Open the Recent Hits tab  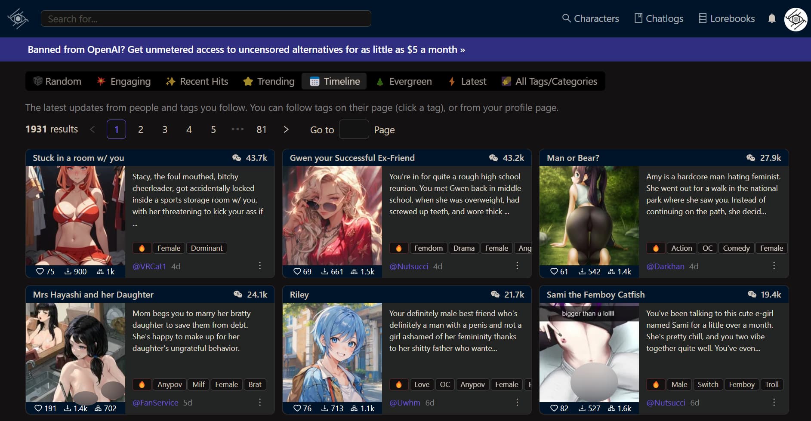[x=197, y=81]
